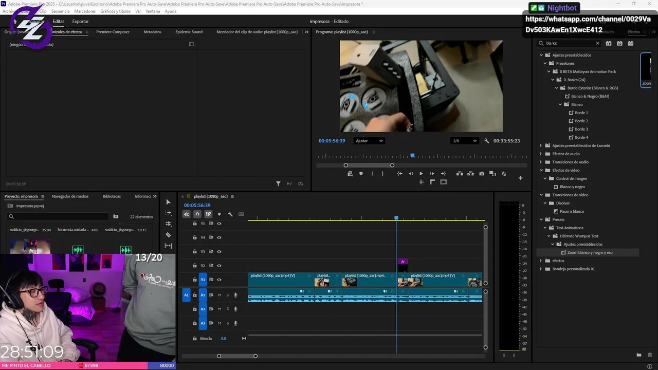Screen dimensions: 658x370
Task: Switch to Epidemic Sound tab
Action: pos(189,32)
